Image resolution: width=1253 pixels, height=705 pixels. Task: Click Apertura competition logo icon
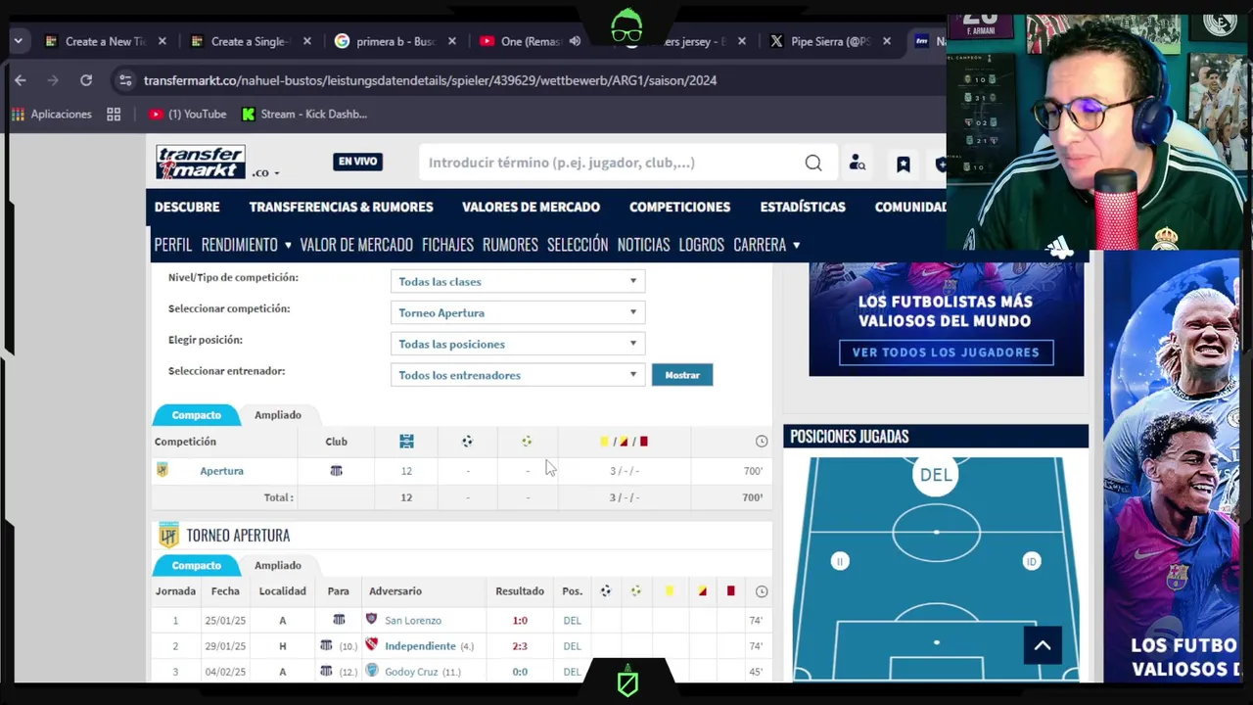click(x=162, y=470)
